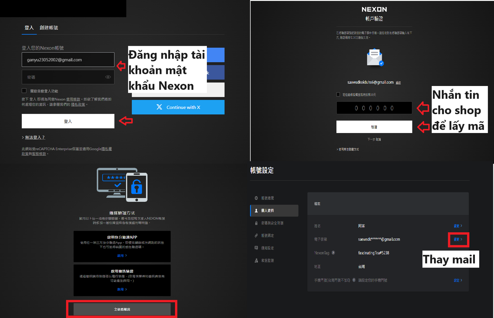Image resolution: width=494 pixels, height=318 pixels.
Task: Click the lock icon for 密碼與安全防護
Action: point(256,223)
